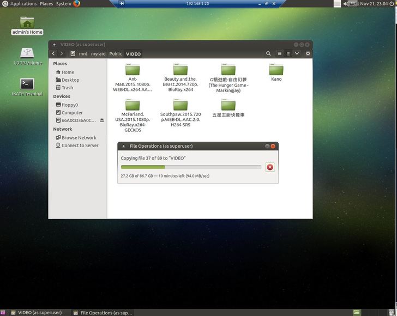Open the Places menu

pyautogui.click(x=46, y=4)
